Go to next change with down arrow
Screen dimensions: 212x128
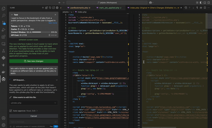pos(193,8)
